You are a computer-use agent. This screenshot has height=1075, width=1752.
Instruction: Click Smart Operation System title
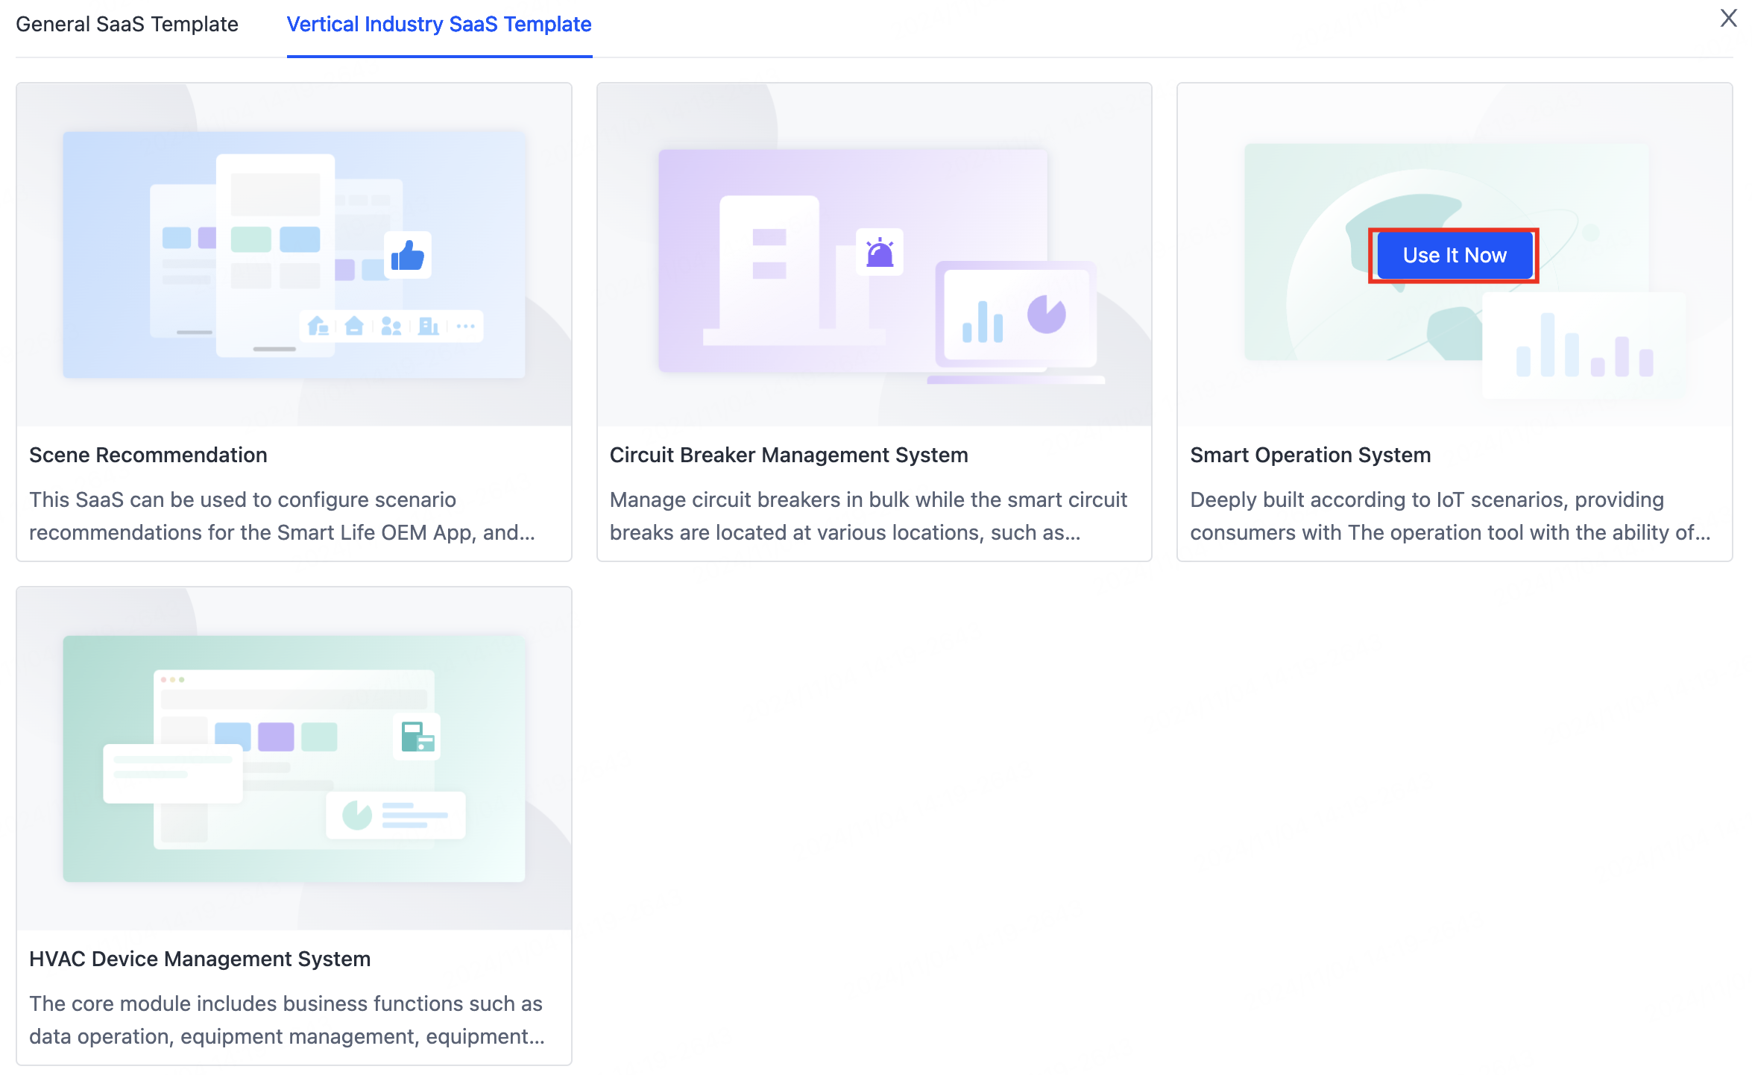pos(1310,455)
